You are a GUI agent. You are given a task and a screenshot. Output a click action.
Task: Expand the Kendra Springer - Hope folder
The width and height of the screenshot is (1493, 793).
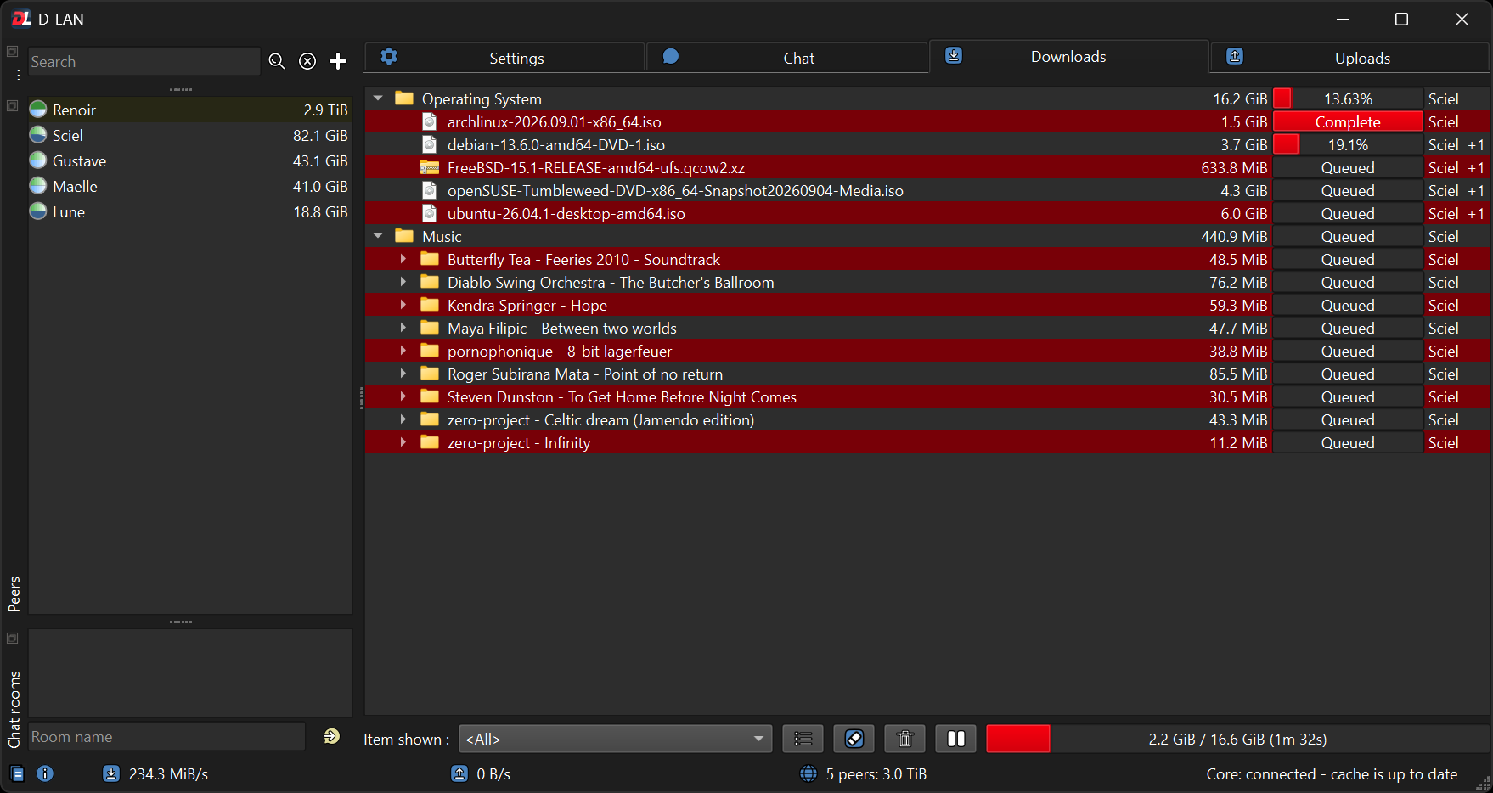tap(403, 305)
